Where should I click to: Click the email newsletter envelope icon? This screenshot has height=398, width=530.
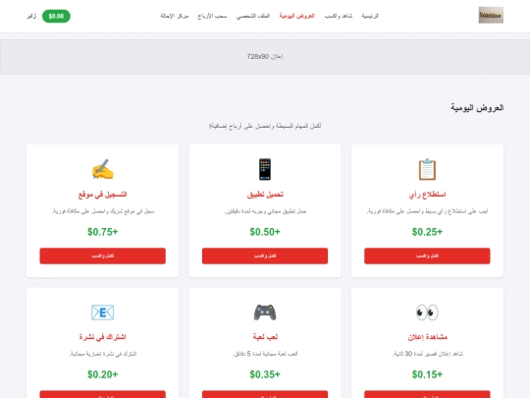pos(103,313)
